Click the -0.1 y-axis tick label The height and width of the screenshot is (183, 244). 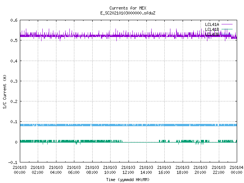tap(13, 162)
